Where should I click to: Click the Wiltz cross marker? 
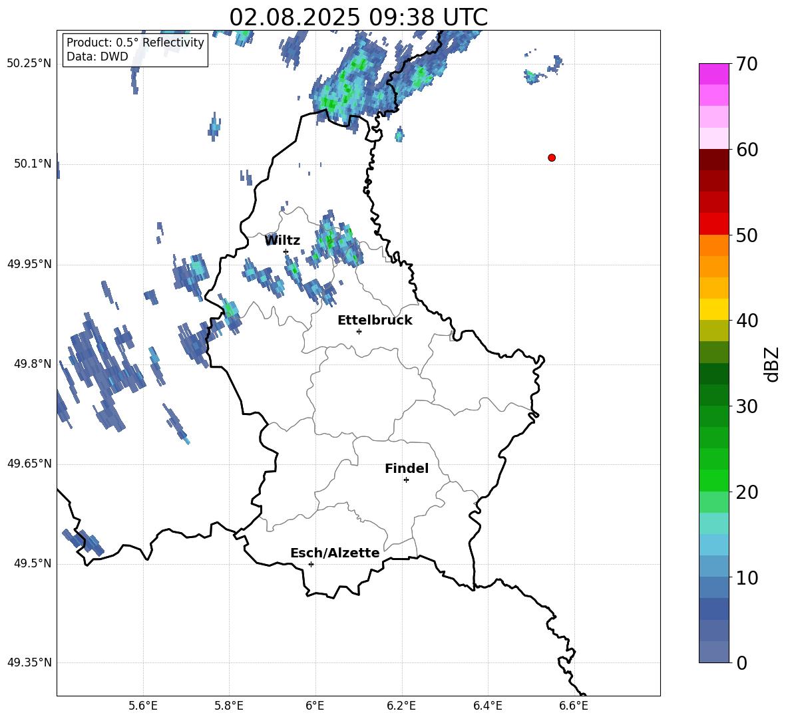(286, 251)
